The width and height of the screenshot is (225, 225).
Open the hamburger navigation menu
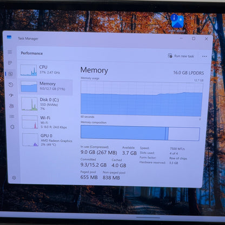tap(10, 52)
